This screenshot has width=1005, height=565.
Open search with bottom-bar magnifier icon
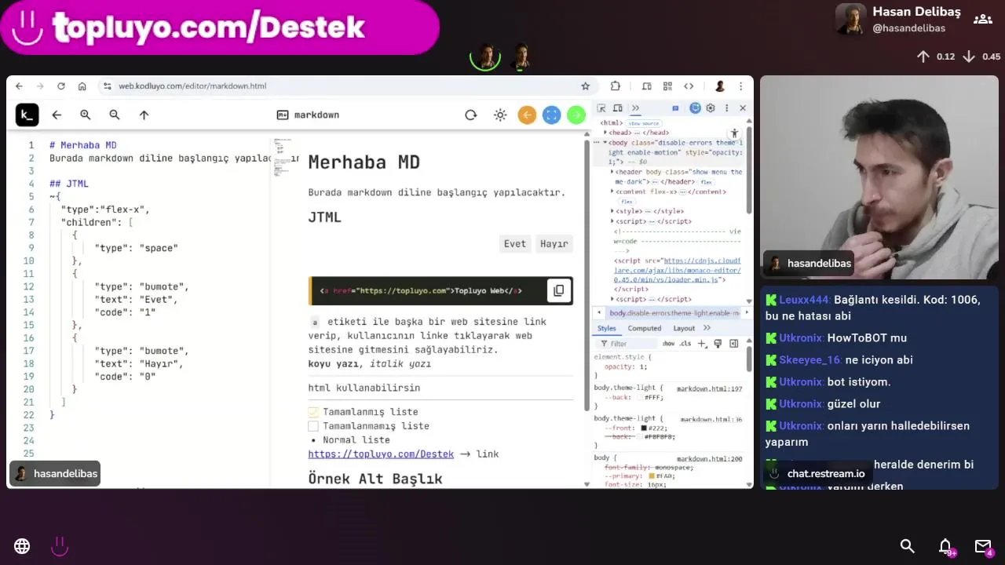pos(908,546)
